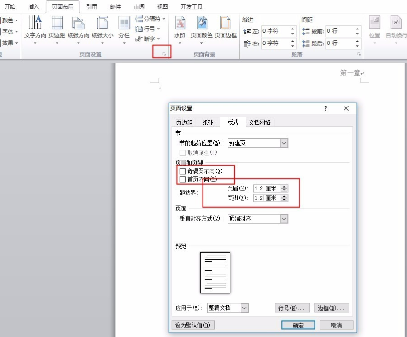Open the 效果 theme effects dropdown
Viewport: 407px width, 337px height.
[x=9, y=43]
